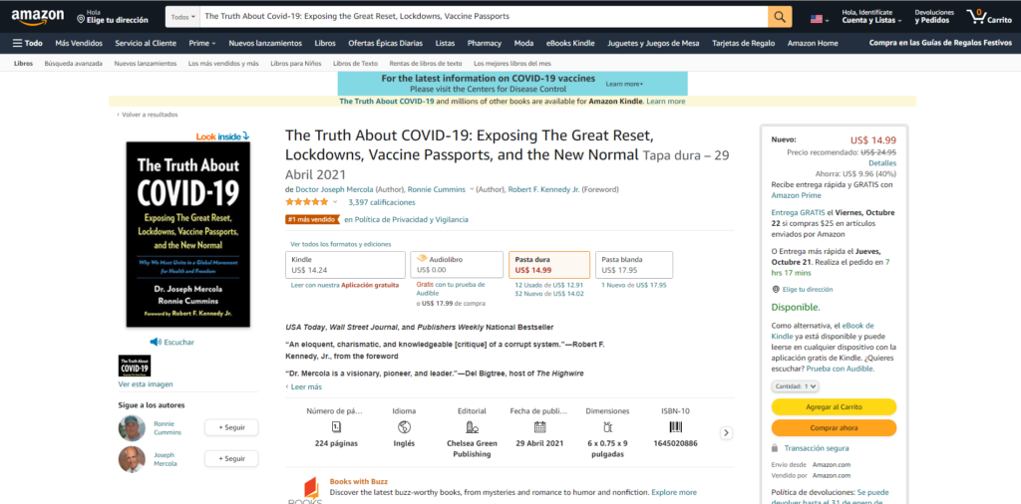Open eBooks Kindle in navigation bar

570,44
